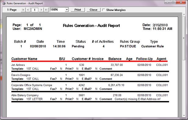The height and width of the screenshot is (120, 188).
Task: Click the Customer Rule type value
Action: pyautogui.click(x=152, y=46)
